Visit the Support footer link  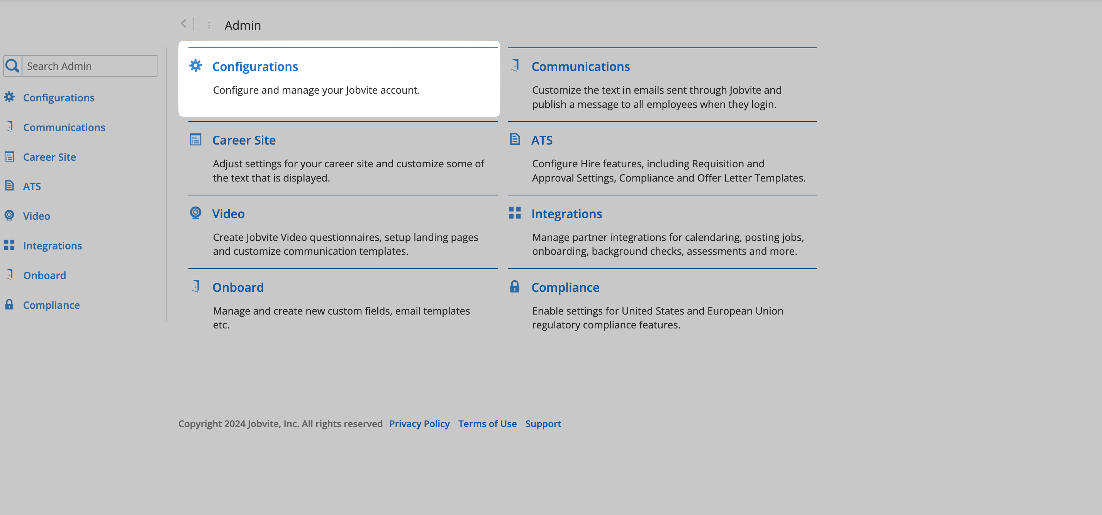click(543, 424)
